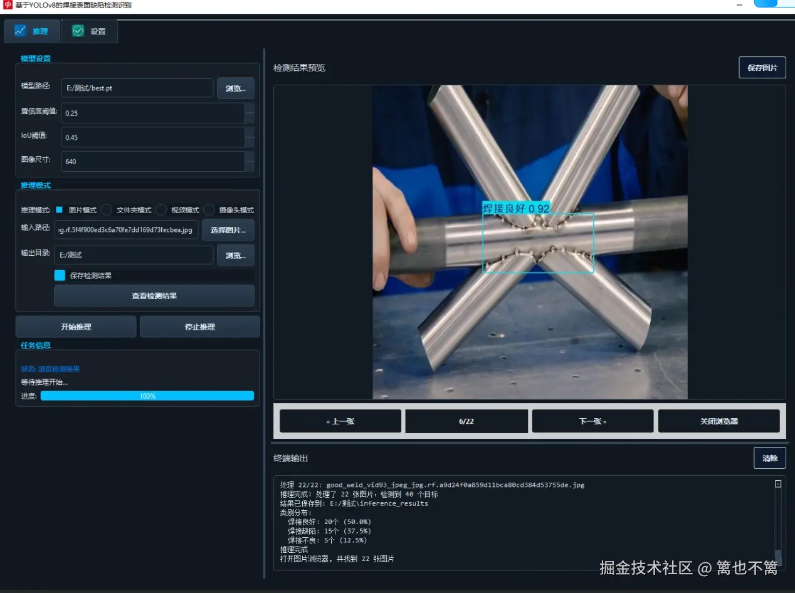795x593 pixels.
Task: Click the 检测结果预览 heading
Action: [x=299, y=68]
